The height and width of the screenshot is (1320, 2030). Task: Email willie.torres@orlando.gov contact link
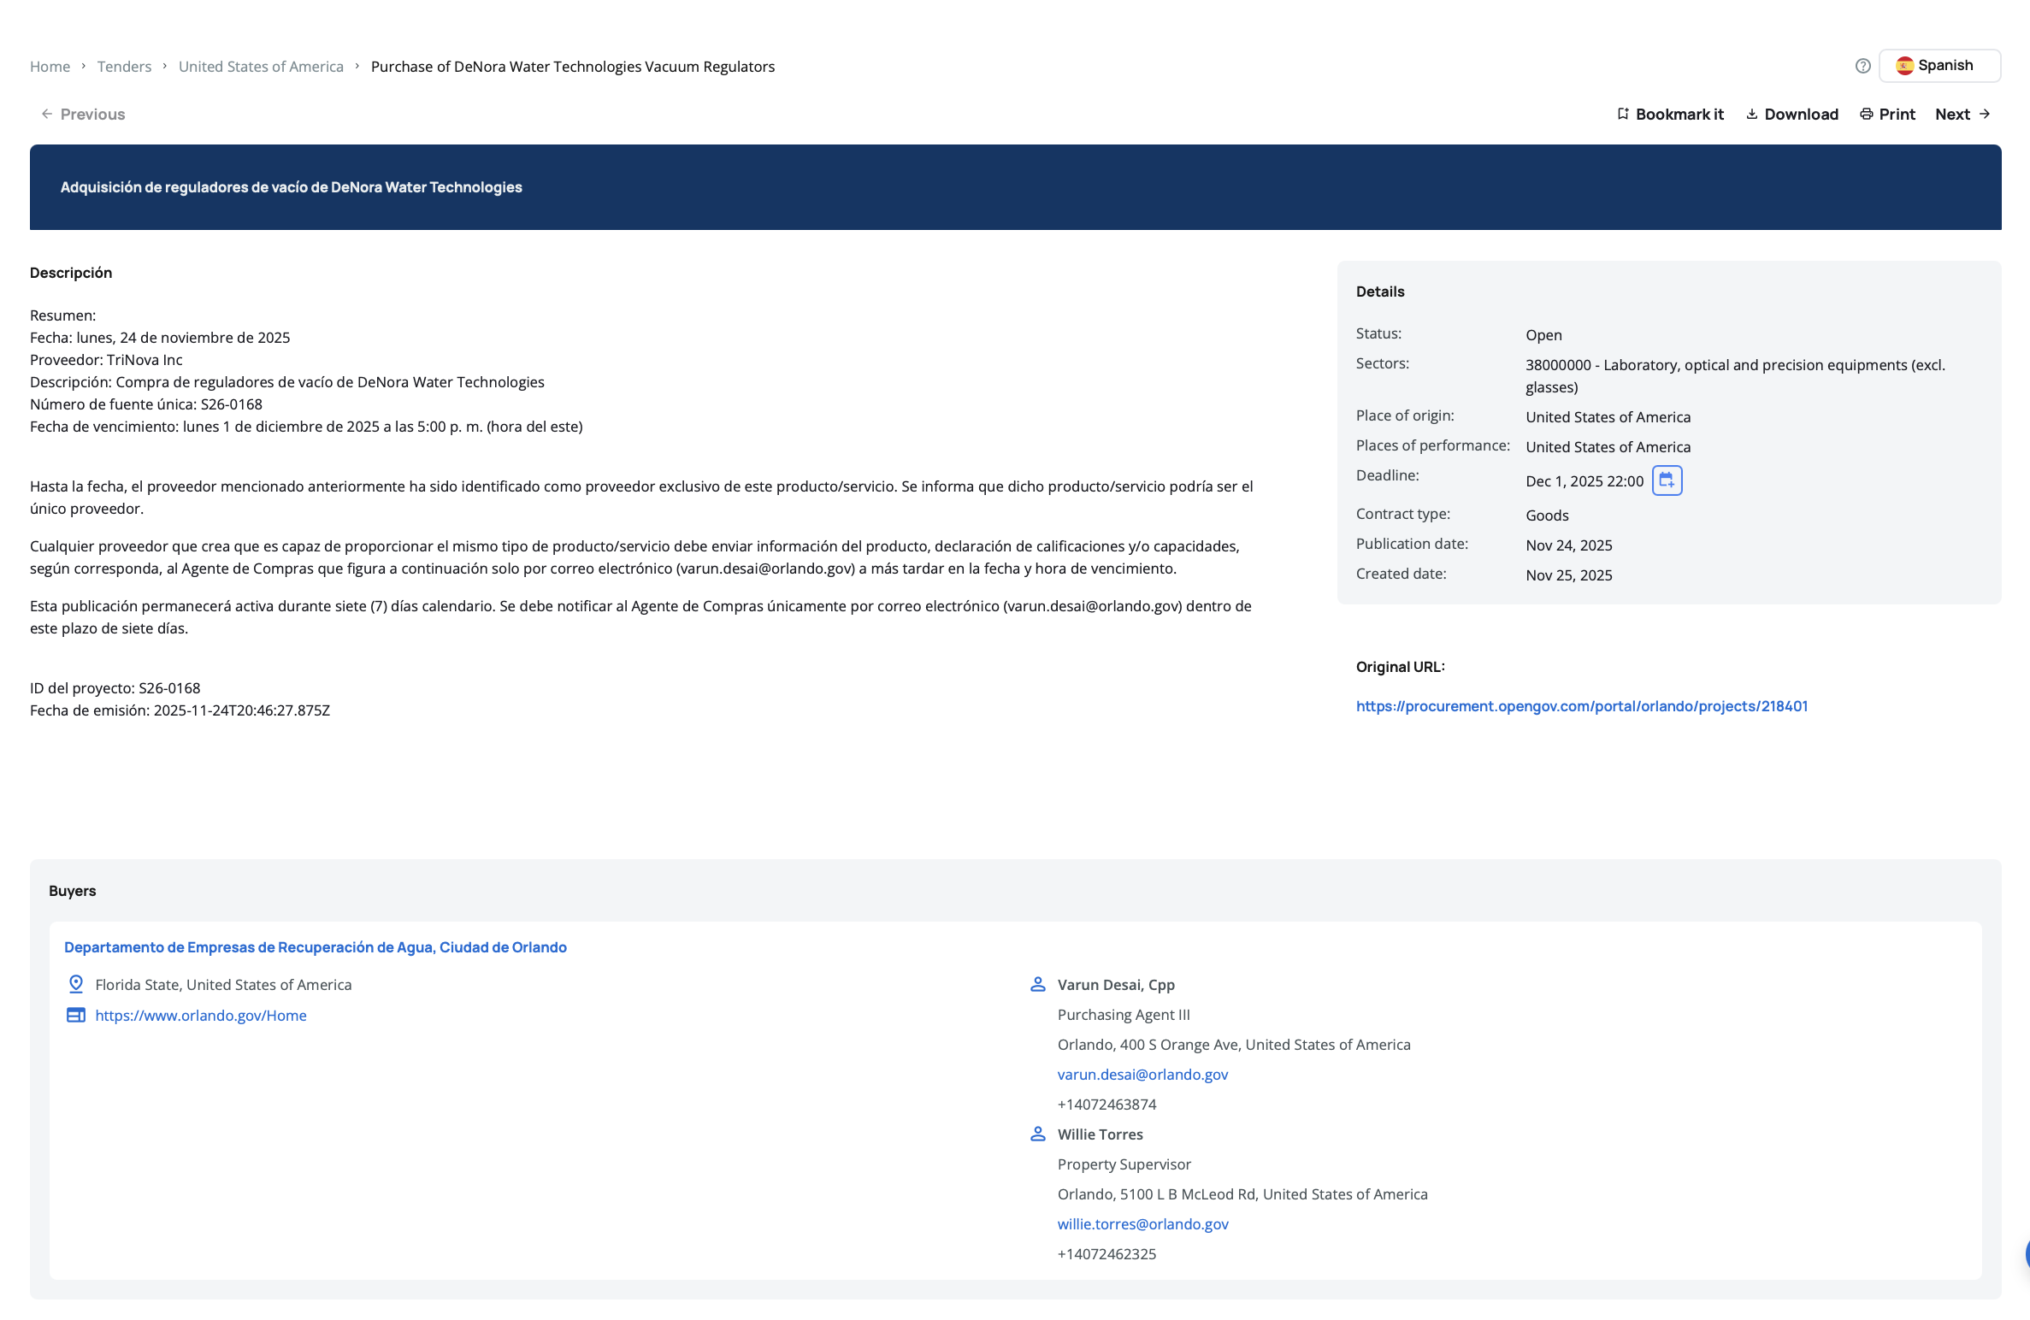click(1142, 1224)
